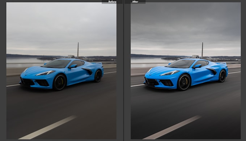Select the After edited car photo

click(186, 70)
